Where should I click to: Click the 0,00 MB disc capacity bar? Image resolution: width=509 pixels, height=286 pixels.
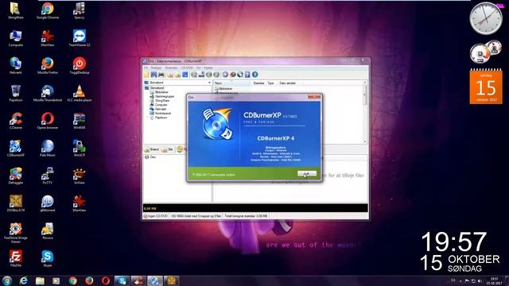[x=255, y=208]
